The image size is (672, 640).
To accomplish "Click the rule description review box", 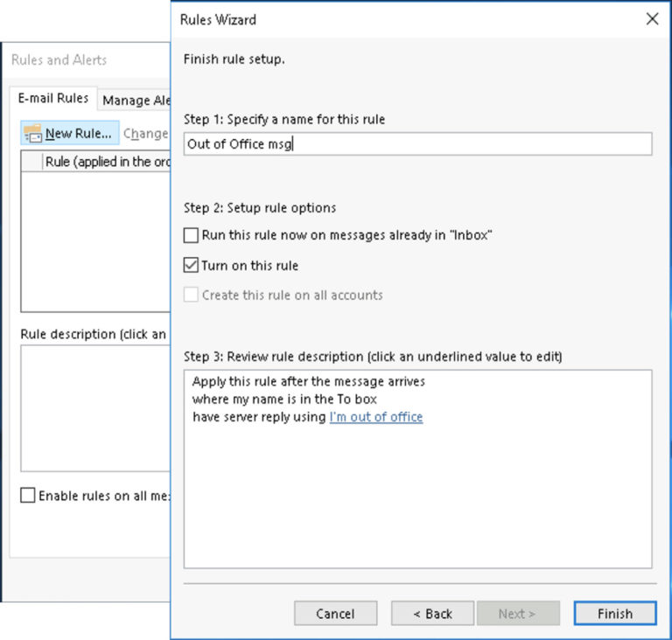I will (x=418, y=470).
